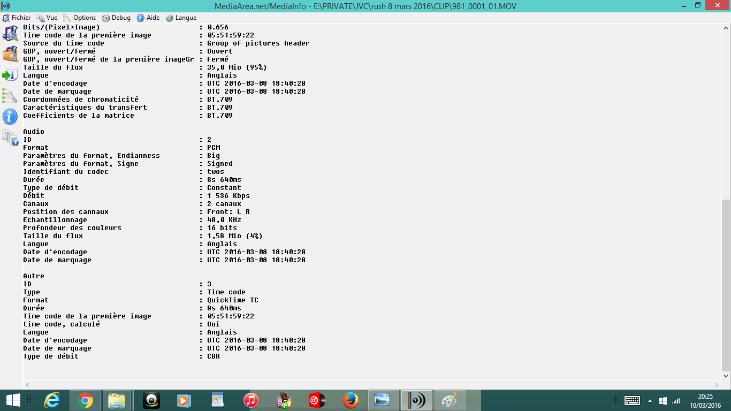This screenshot has width=731, height=411.
Task: Click the orange play-button media icon in taskbar
Action: click(185, 400)
